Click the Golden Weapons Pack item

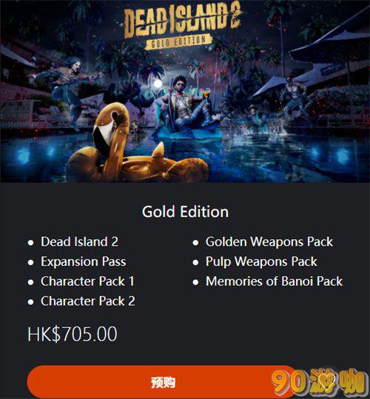(x=269, y=242)
